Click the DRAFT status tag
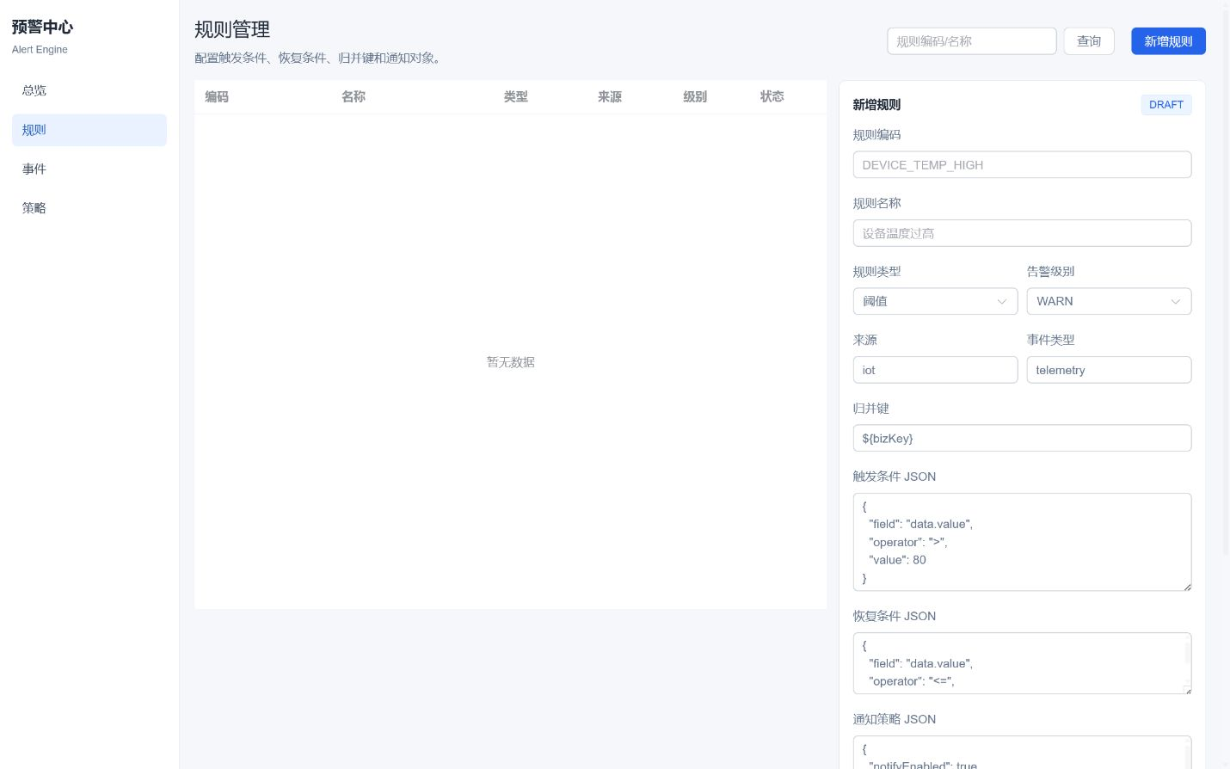Viewport: 1230px width, 769px height. pos(1166,105)
